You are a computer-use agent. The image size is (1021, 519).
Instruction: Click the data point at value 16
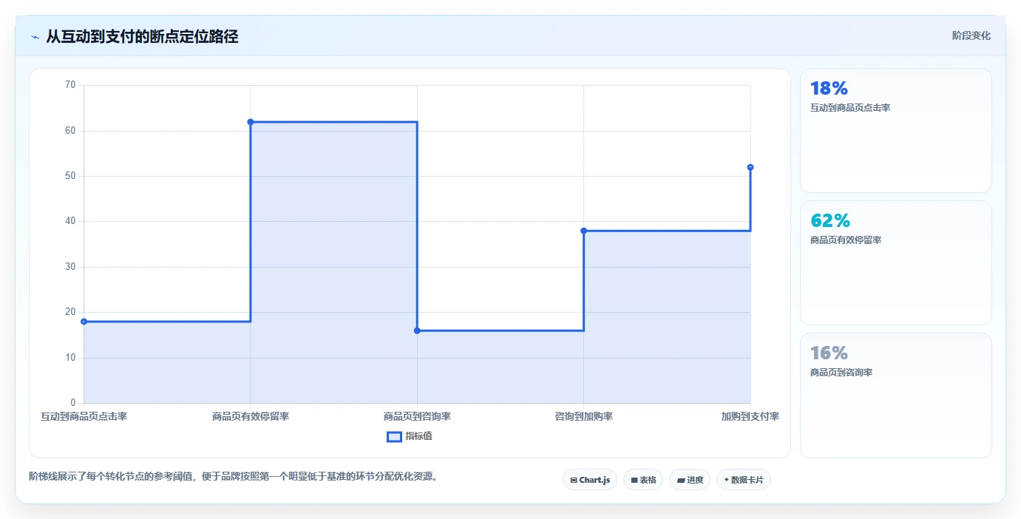coord(417,330)
